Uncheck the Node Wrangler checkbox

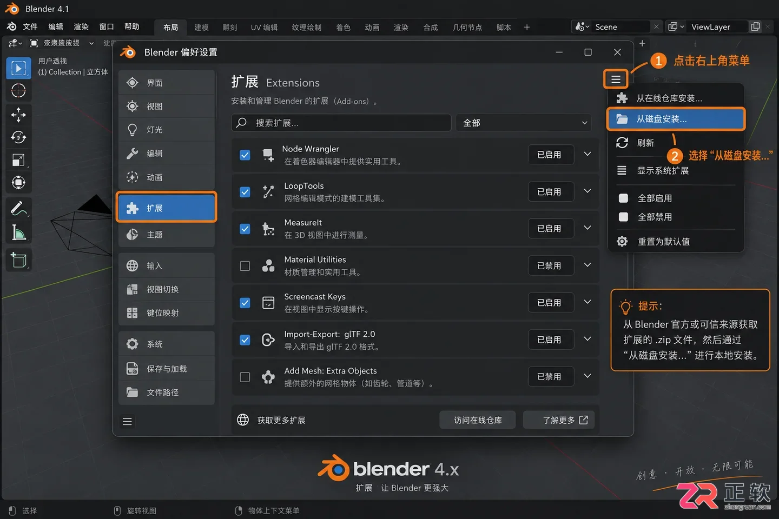pos(245,155)
